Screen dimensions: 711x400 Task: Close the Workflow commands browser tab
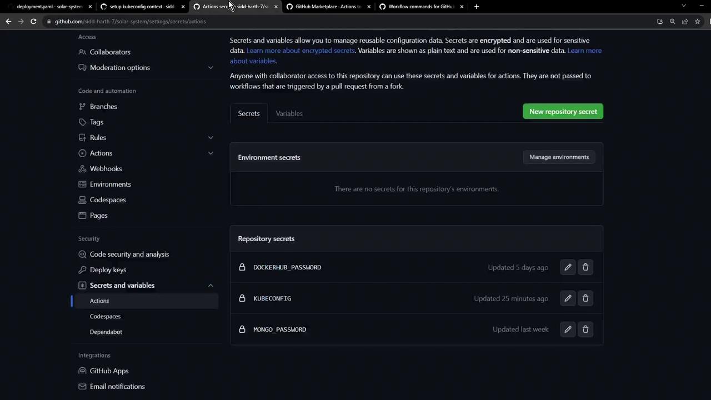pos(462,7)
